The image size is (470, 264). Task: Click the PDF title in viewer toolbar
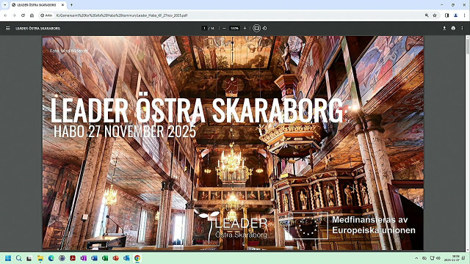click(38, 28)
